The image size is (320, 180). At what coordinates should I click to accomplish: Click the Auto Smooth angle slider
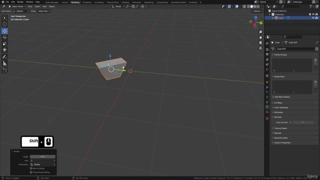click(303, 122)
